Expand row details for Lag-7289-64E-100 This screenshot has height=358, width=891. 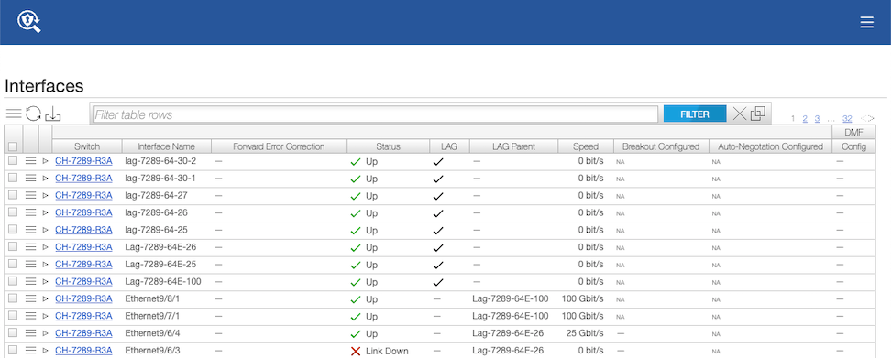tap(46, 281)
